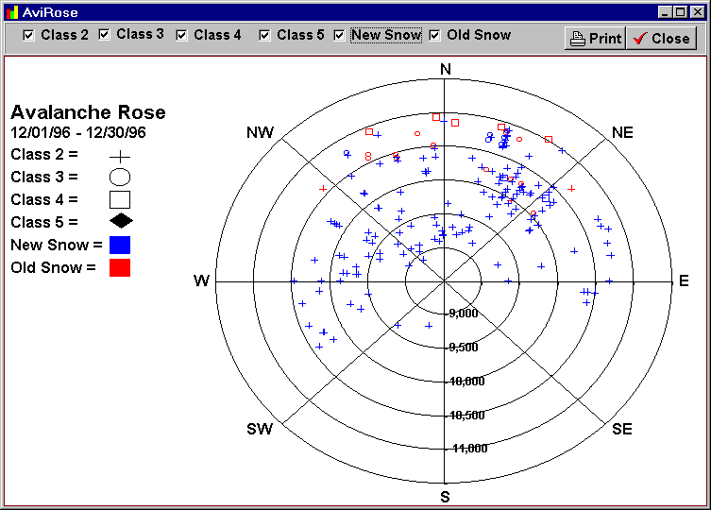Screen dimensions: 711x510
Task: Click the printer icon on Print button
Action: [x=578, y=39]
